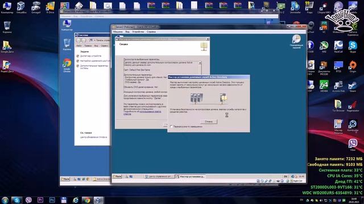Click the EN language indicator in Server2 taskbar
364x204 pixels.
coord(286,176)
